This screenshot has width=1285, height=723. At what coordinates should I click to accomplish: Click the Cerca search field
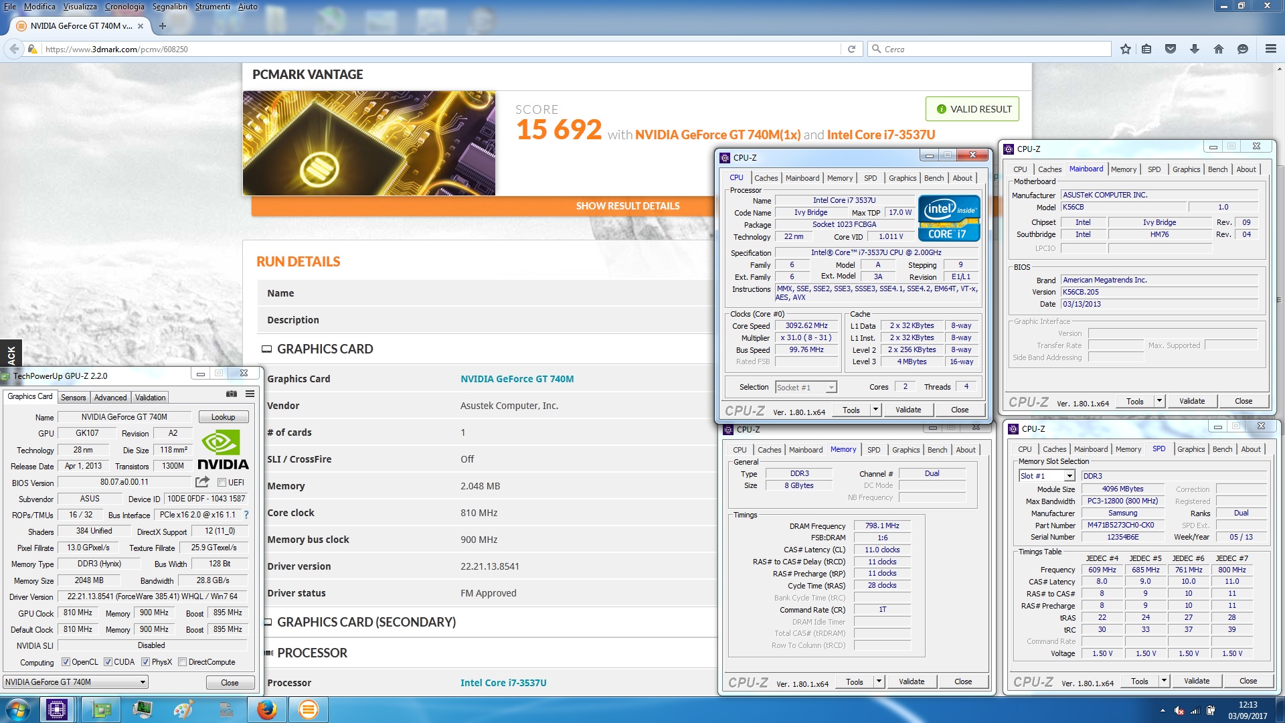(x=989, y=49)
